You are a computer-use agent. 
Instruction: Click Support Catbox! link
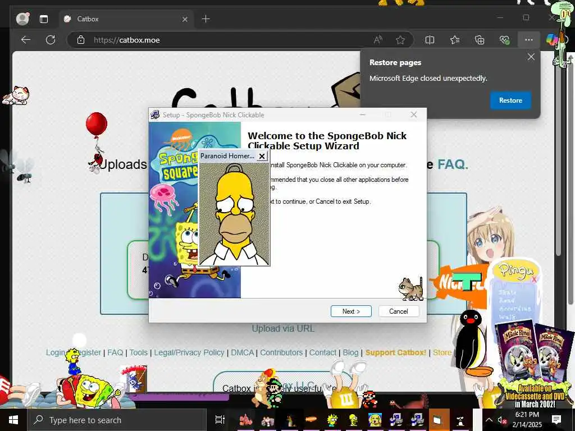(396, 352)
